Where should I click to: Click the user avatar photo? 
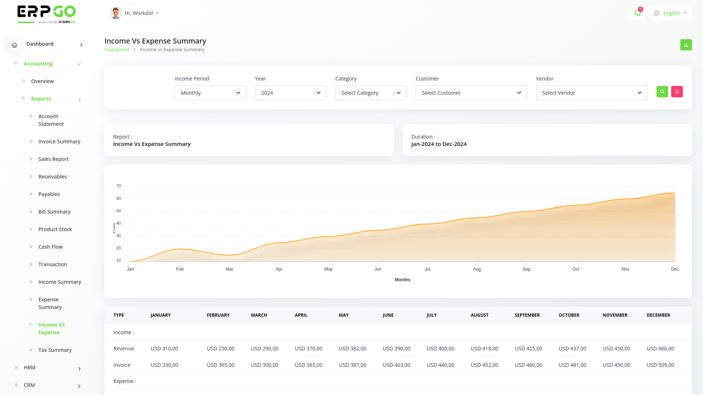tap(116, 12)
